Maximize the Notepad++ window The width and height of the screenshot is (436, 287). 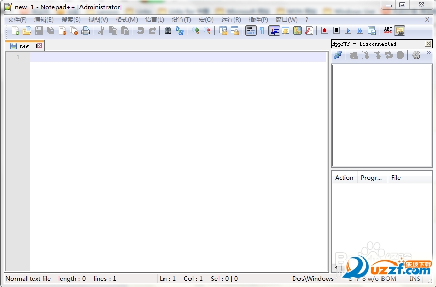402,5
